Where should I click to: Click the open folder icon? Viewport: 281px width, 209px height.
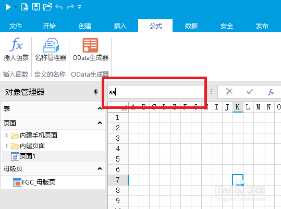(x=47, y=7)
